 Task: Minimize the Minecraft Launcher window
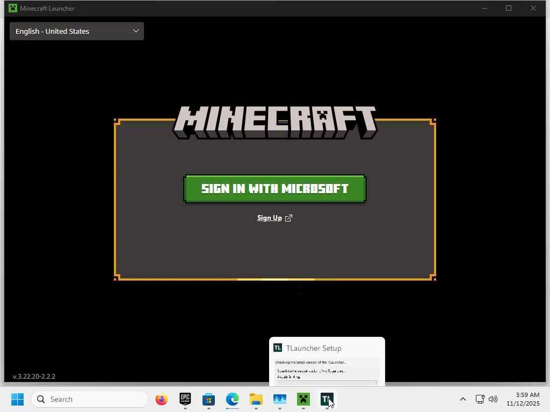pos(484,8)
